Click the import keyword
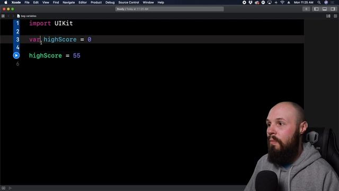 point(40,23)
